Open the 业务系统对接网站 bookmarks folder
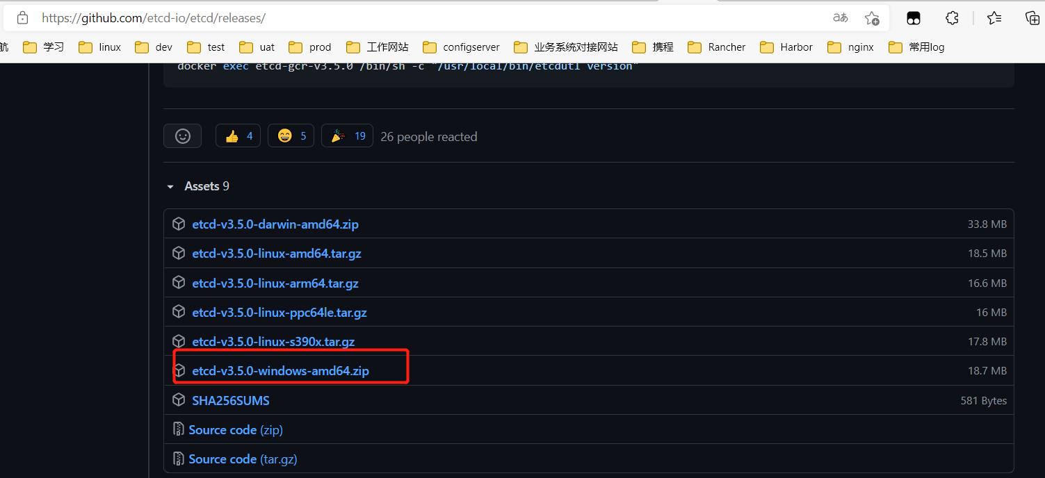The height and width of the screenshot is (478, 1045). click(566, 47)
